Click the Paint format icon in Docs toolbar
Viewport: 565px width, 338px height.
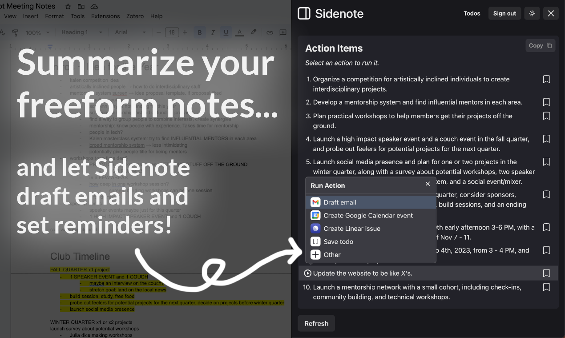(x=15, y=32)
